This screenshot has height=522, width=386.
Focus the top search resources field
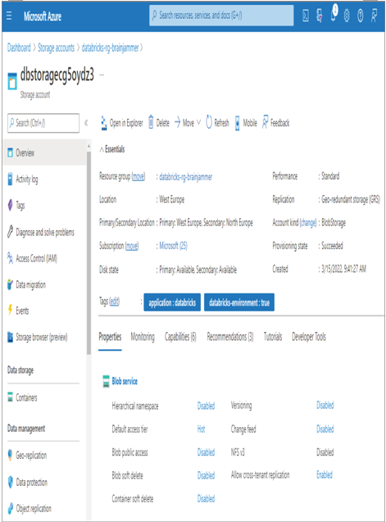click(221, 16)
